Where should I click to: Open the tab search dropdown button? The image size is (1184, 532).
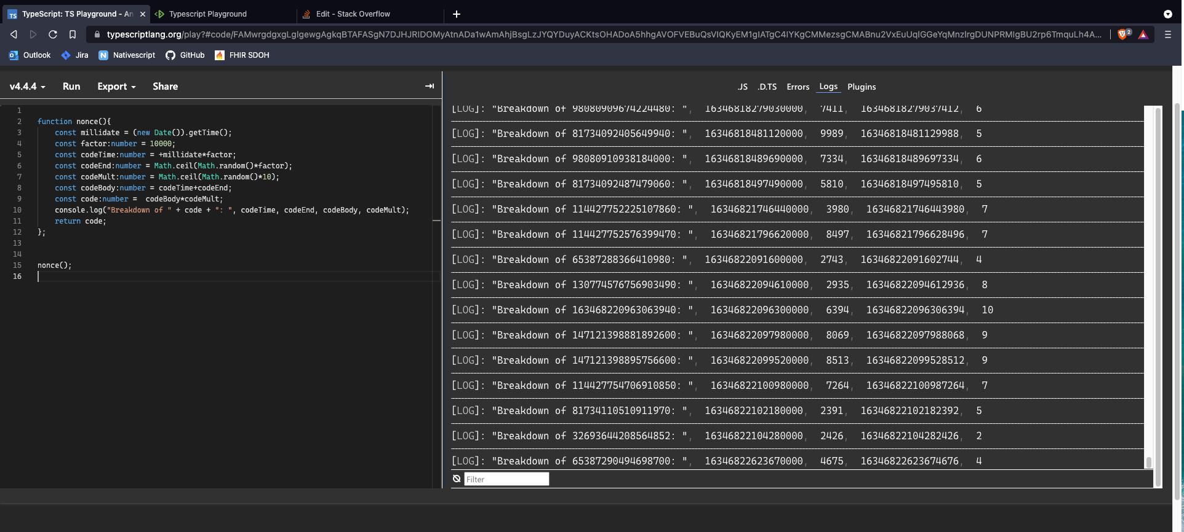pos(1167,14)
